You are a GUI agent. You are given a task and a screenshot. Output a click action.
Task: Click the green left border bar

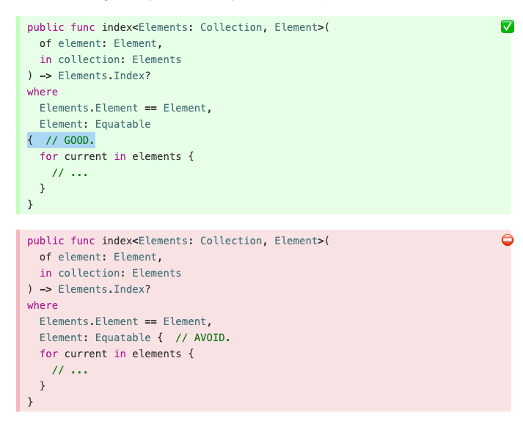pyautogui.click(x=18, y=115)
